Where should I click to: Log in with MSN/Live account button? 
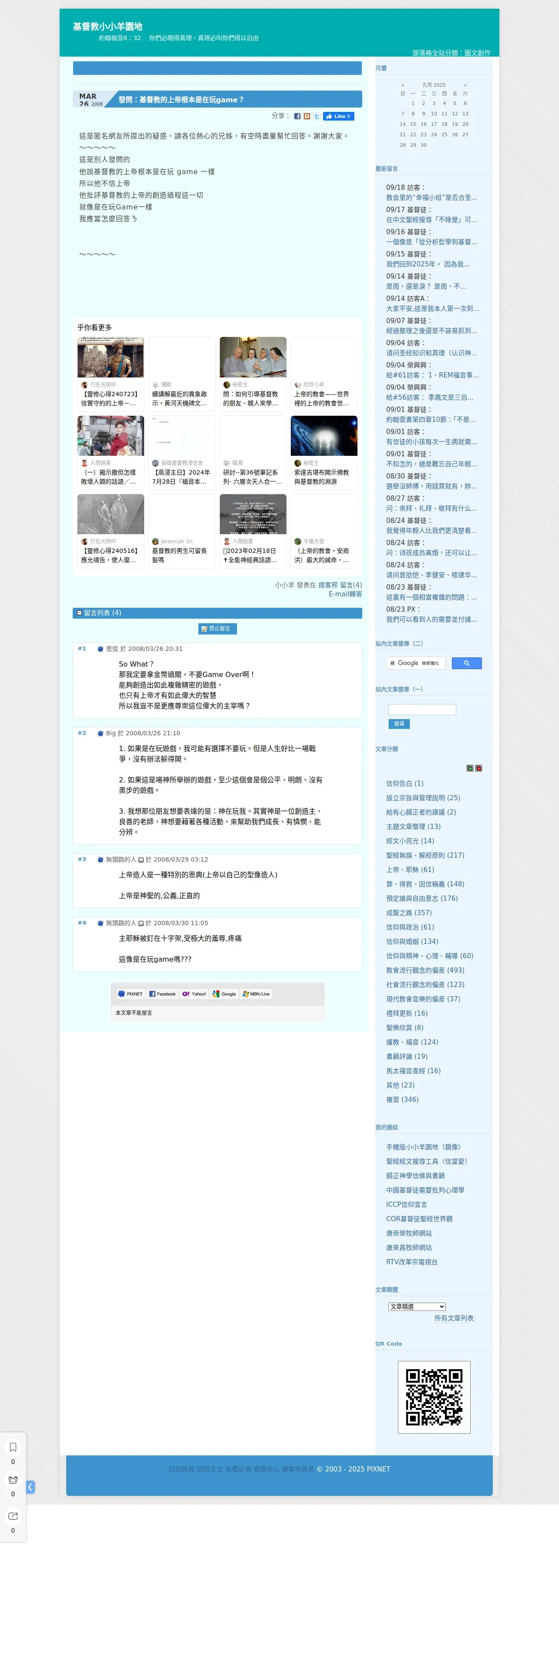(x=256, y=993)
